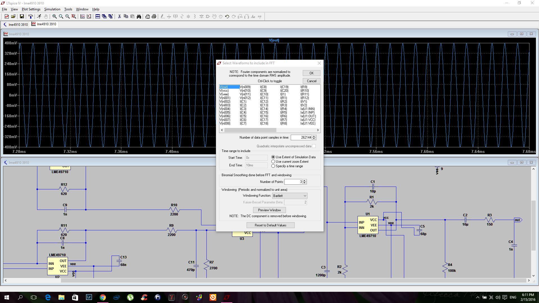Open Print Setup icon
Viewport: 539px width, 303px height.
pyautogui.click(x=147, y=17)
